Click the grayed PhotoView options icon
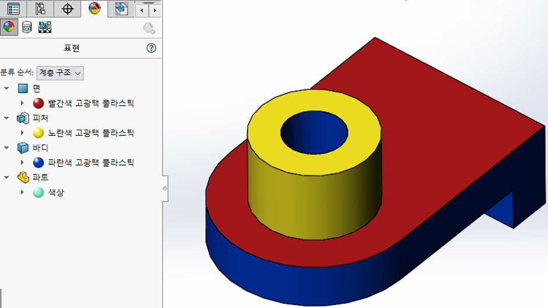The image size is (548, 308). pos(150,28)
